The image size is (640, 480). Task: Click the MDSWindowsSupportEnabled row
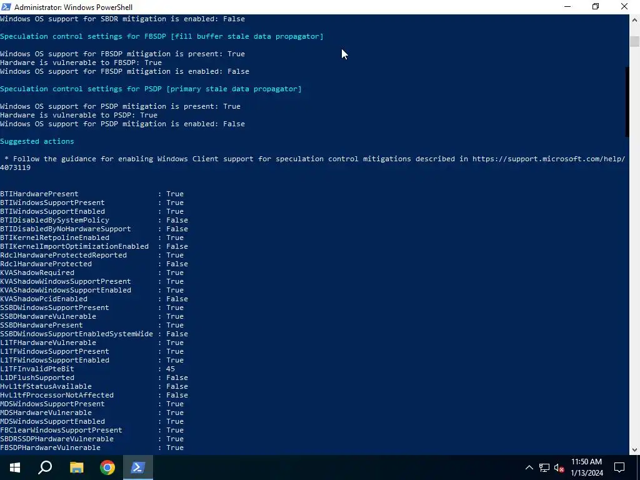[92, 422]
